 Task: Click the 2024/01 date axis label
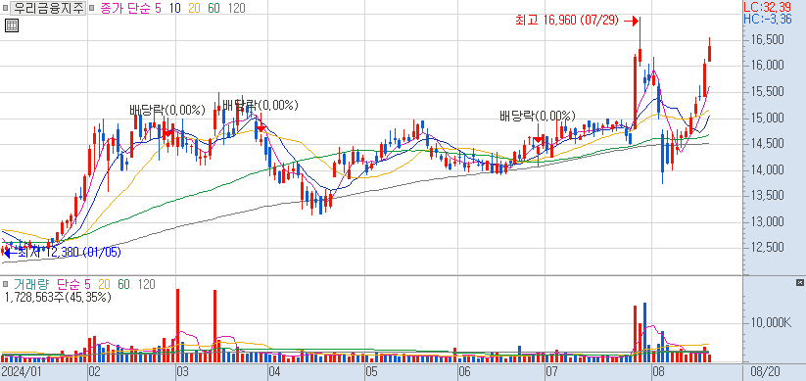pos(21,371)
